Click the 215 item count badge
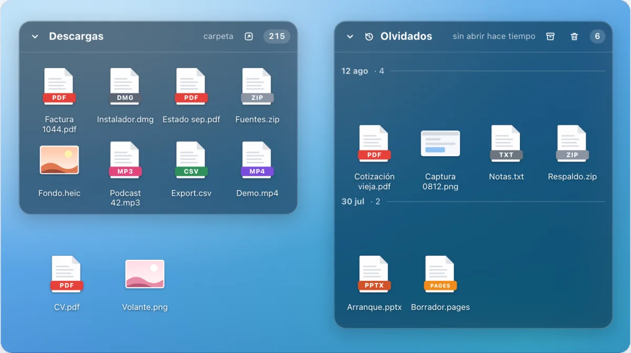Viewport: 631px width, 353px height. pyautogui.click(x=277, y=36)
